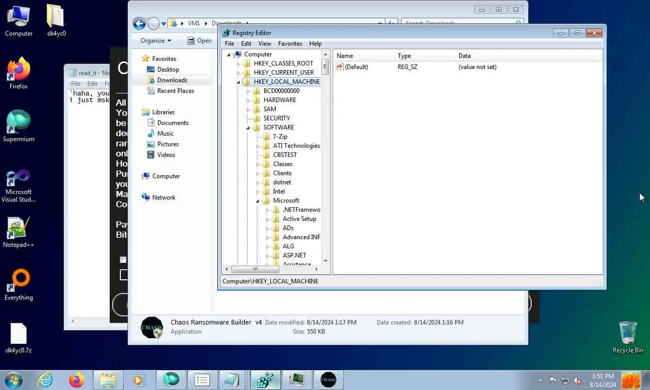Switch to Windows Explorer in the taskbar
The image size is (650, 390).
[108, 380]
